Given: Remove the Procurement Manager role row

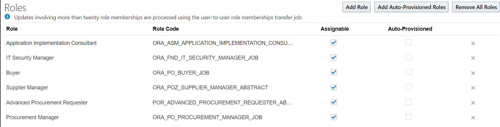Looking at the screenshot, I should pos(473,118).
